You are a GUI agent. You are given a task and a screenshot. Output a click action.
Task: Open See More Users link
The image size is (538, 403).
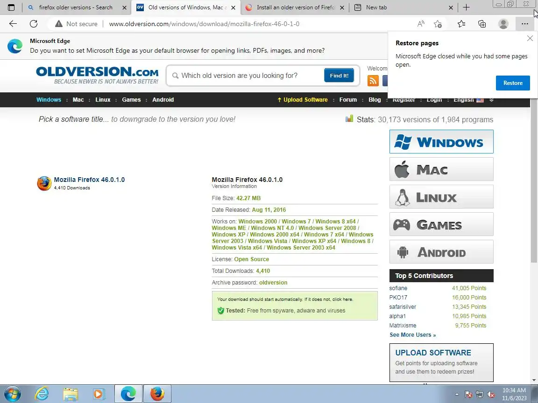tap(412, 335)
